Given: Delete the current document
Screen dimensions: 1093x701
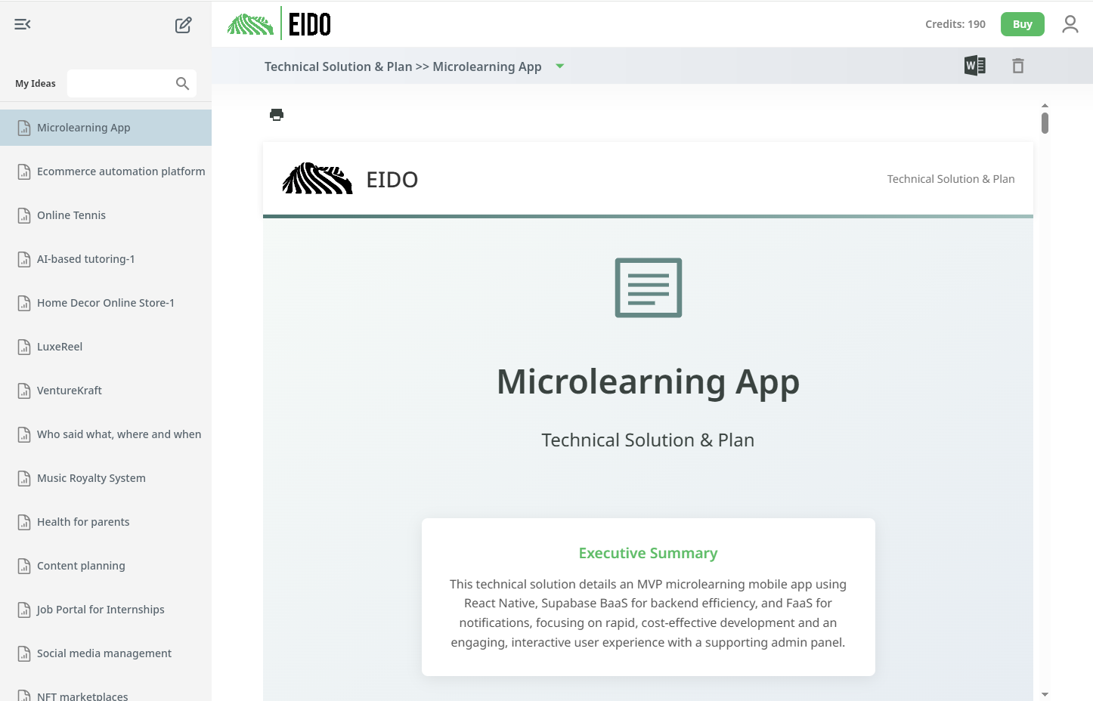Looking at the screenshot, I should [1018, 66].
